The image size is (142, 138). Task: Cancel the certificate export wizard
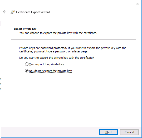pos(129,132)
